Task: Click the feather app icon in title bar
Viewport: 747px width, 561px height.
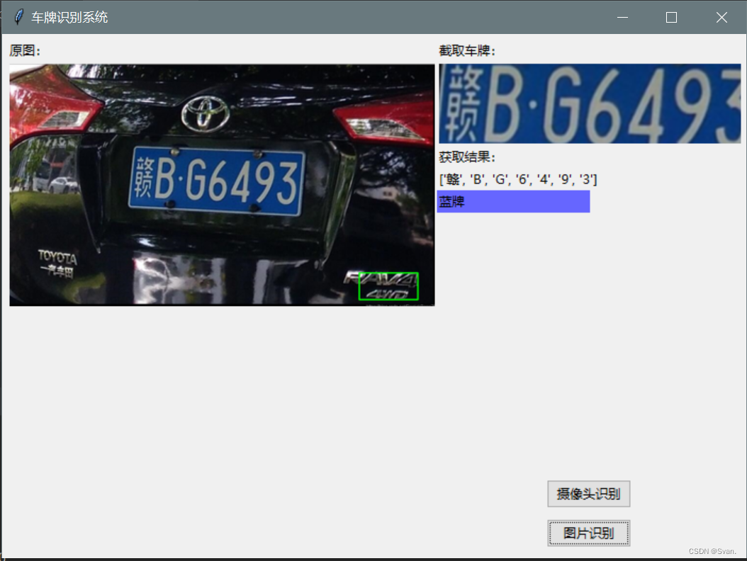Action: (x=18, y=17)
